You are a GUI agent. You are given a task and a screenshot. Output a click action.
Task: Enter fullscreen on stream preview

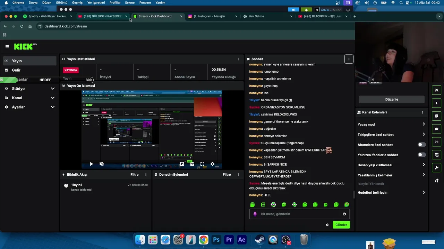(x=202, y=164)
